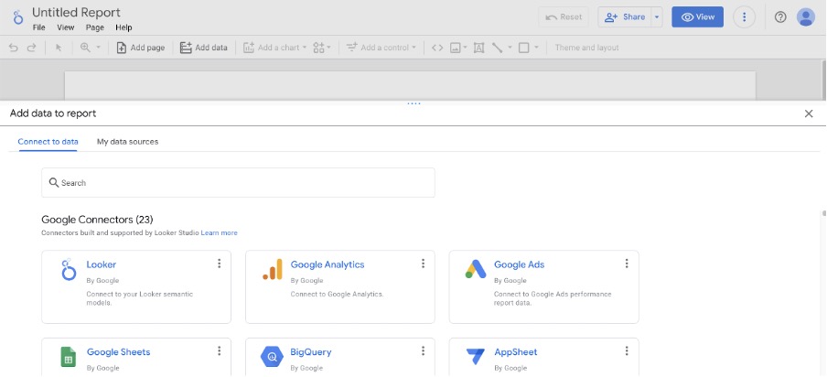Click the AppSheet logo icon

tap(476, 357)
